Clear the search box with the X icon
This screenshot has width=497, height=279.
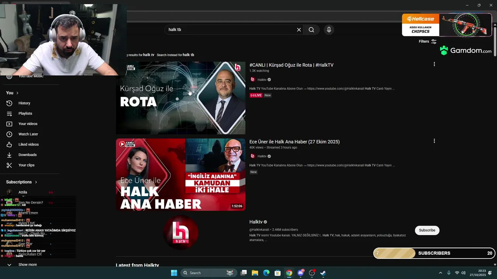[x=299, y=30]
